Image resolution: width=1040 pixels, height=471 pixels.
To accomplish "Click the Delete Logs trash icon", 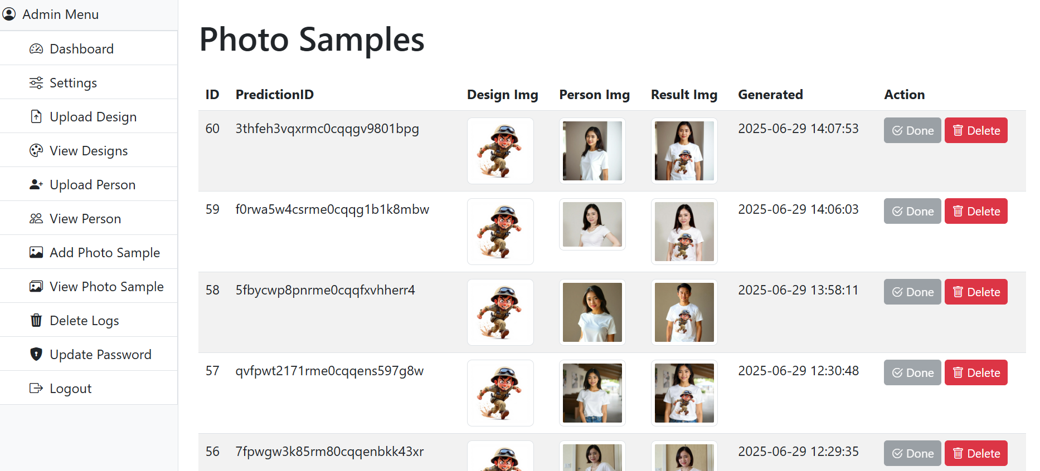I will point(36,321).
